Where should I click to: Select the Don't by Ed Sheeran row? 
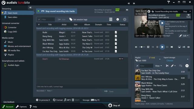point(82,59)
